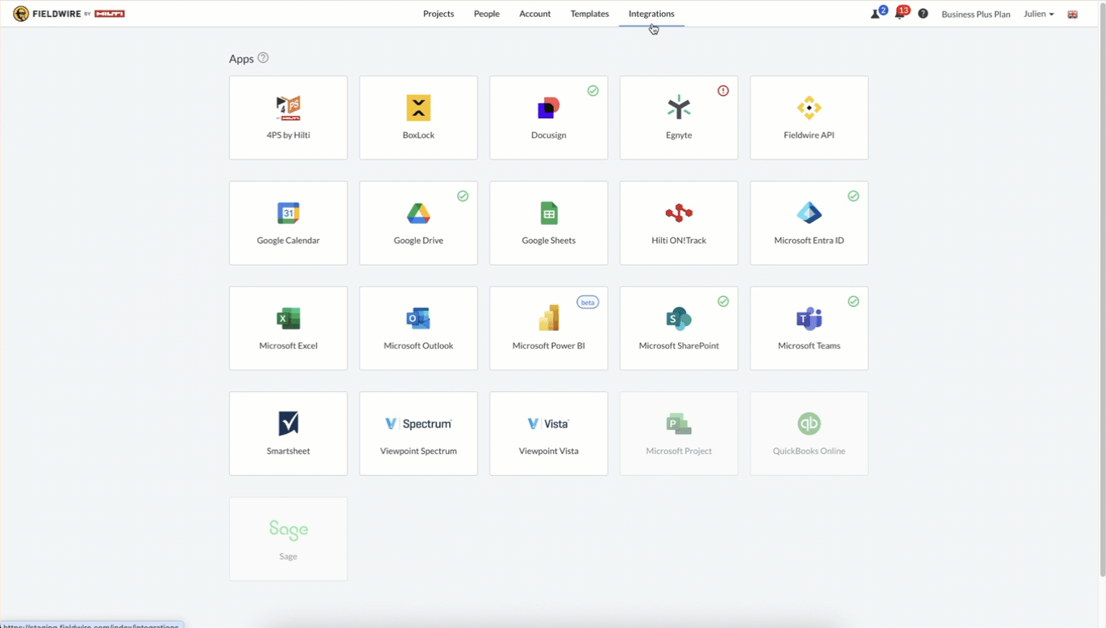Click the Apps info help icon
Image resolution: width=1106 pixels, height=628 pixels.
click(x=263, y=58)
